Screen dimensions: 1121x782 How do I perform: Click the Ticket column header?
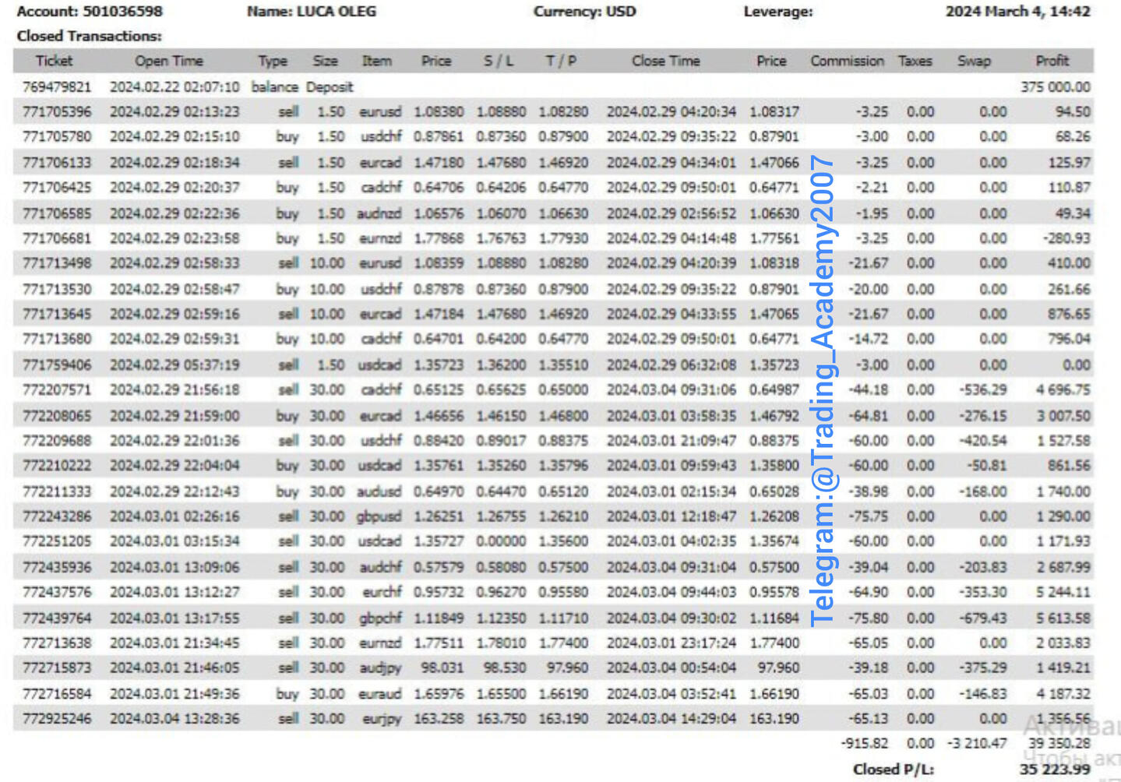(54, 61)
